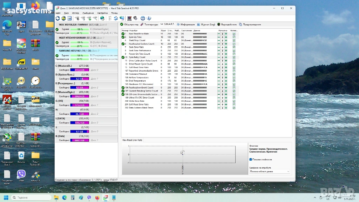The height and width of the screenshot is (202, 359).
Task: Click the C: free space usage bar
Action: click(79, 70)
